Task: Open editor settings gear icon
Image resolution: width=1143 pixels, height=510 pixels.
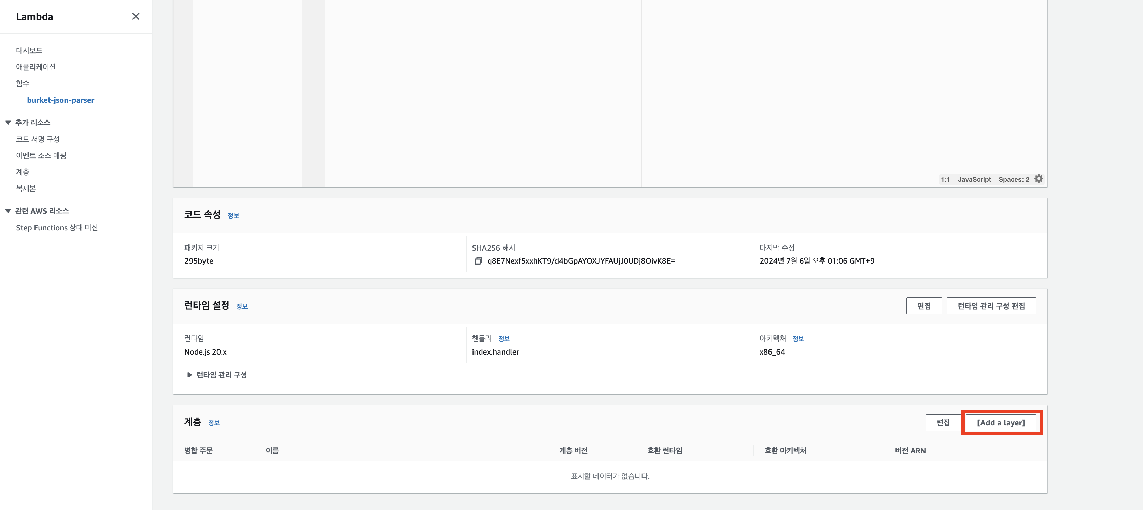Action: click(x=1038, y=179)
